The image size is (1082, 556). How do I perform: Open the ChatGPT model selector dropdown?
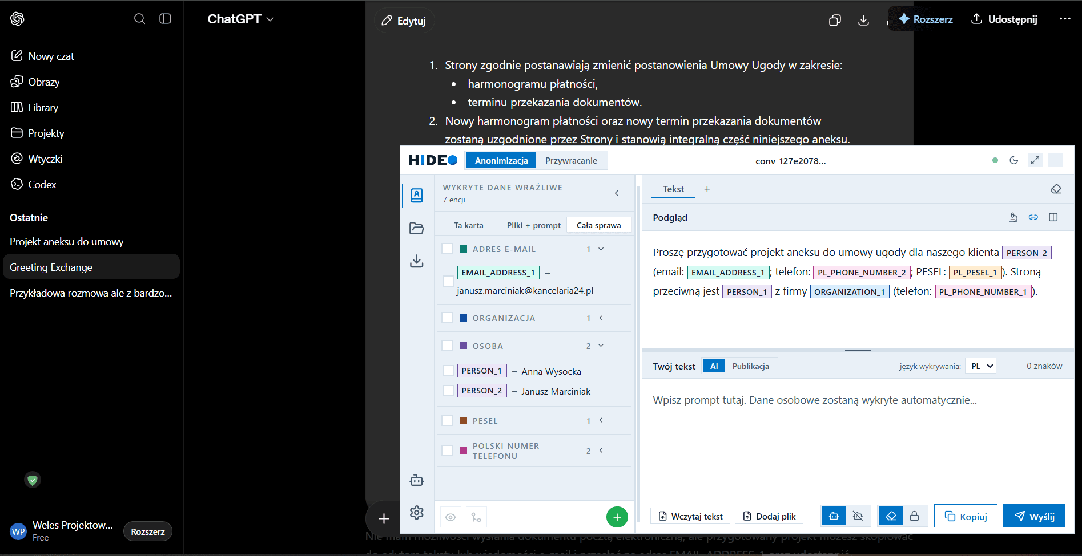[240, 19]
